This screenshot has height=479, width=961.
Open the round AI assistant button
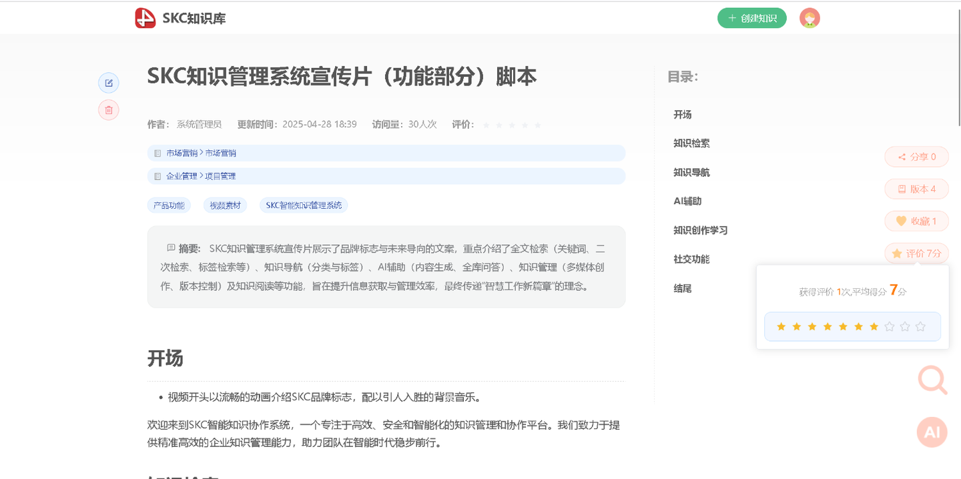[932, 432]
